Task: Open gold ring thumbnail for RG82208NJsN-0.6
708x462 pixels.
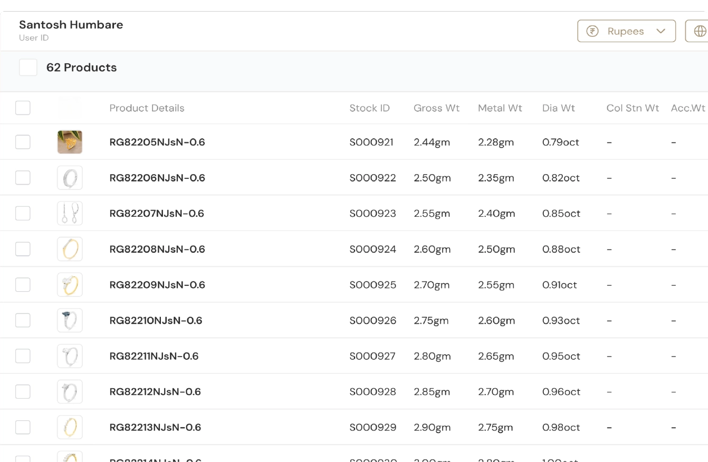Action: click(70, 249)
